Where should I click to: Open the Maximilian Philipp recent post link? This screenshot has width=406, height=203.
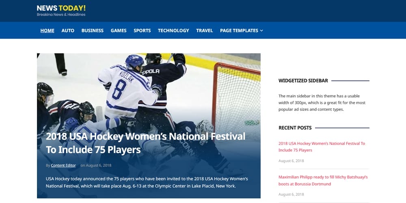click(x=323, y=181)
